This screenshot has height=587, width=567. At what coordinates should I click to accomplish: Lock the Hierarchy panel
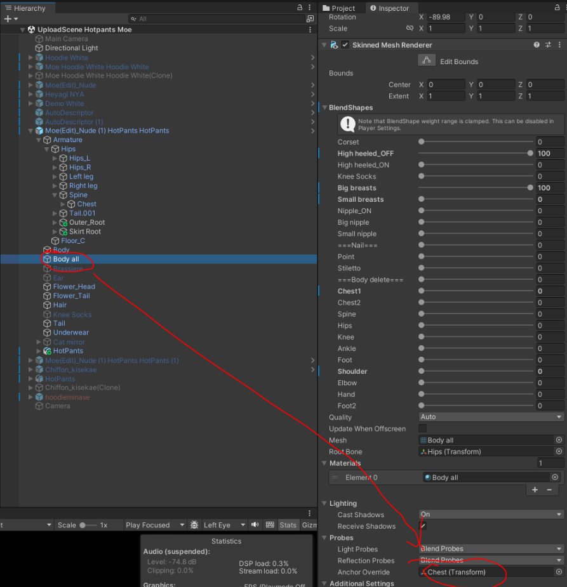pyautogui.click(x=300, y=8)
